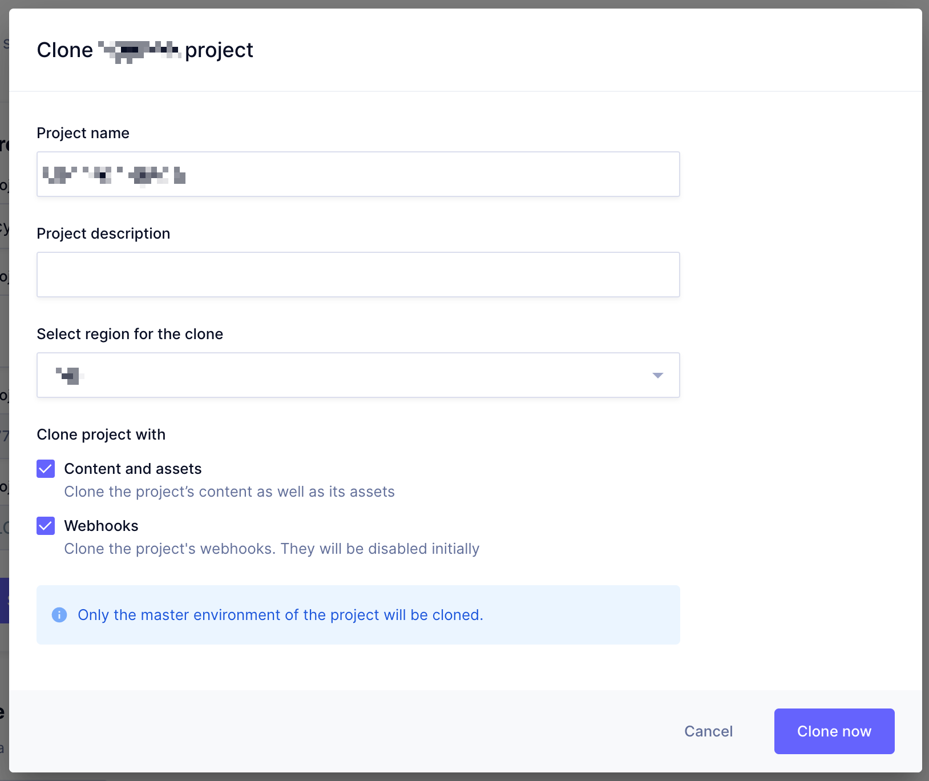Click the webhooks disabled initially description
929x781 pixels.
(272, 549)
